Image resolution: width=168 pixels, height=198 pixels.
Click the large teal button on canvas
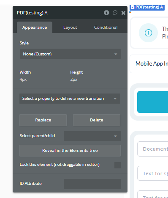[x=152, y=102]
